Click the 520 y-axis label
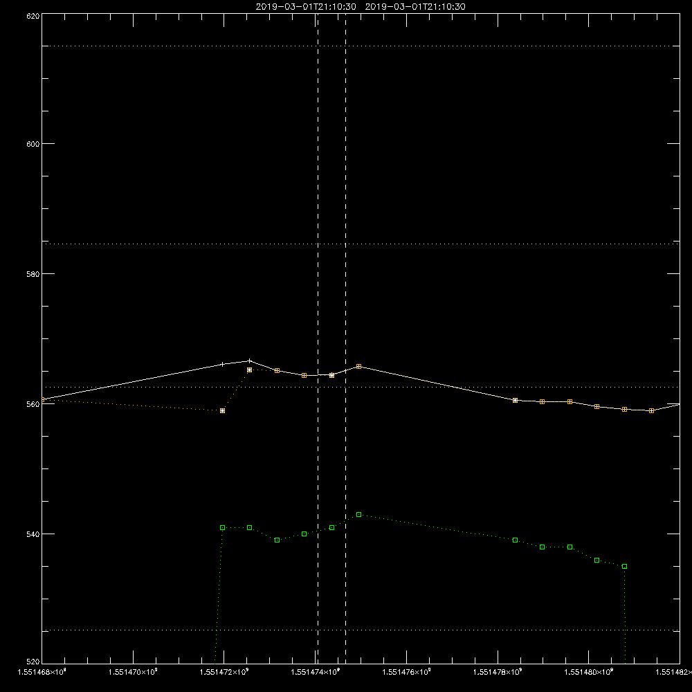The width and height of the screenshot is (692, 692). pyautogui.click(x=33, y=662)
